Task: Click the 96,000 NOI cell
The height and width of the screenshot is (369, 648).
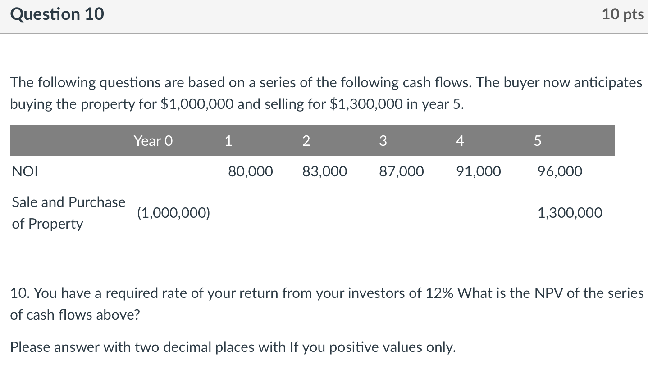Action: 560,171
